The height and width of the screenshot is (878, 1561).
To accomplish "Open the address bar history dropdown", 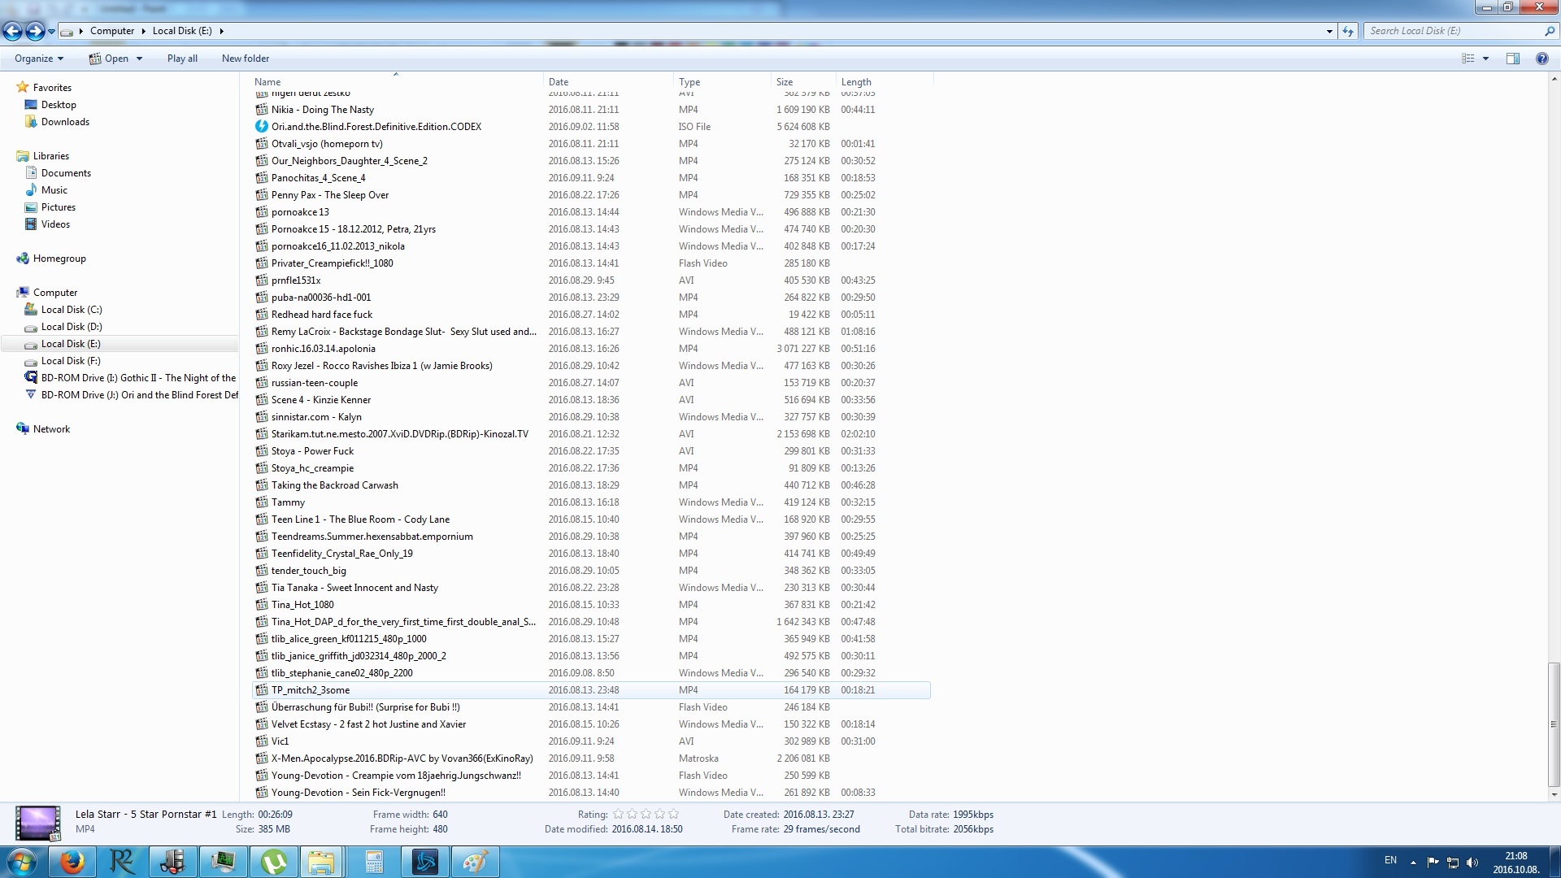I will click(x=1329, y=31).
